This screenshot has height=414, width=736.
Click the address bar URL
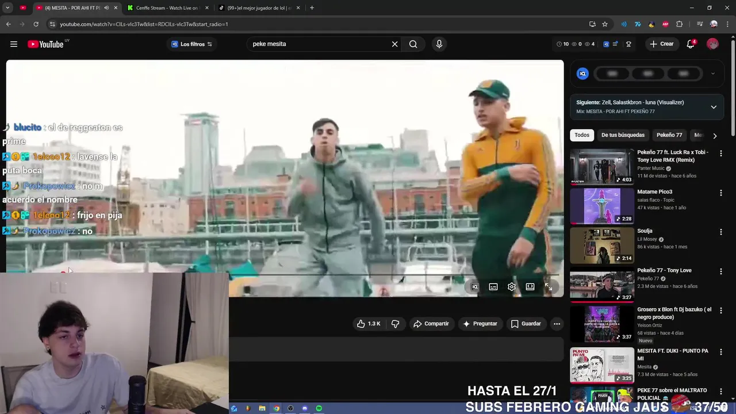144,24
